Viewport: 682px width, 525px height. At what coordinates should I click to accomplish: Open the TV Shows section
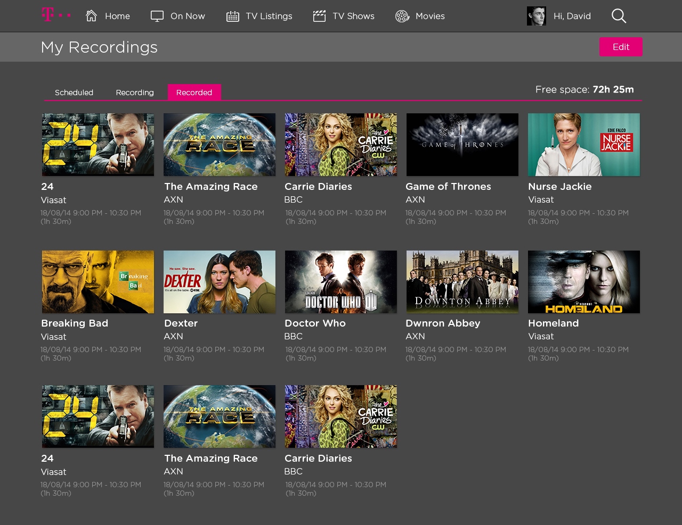[x=353, y=16]
